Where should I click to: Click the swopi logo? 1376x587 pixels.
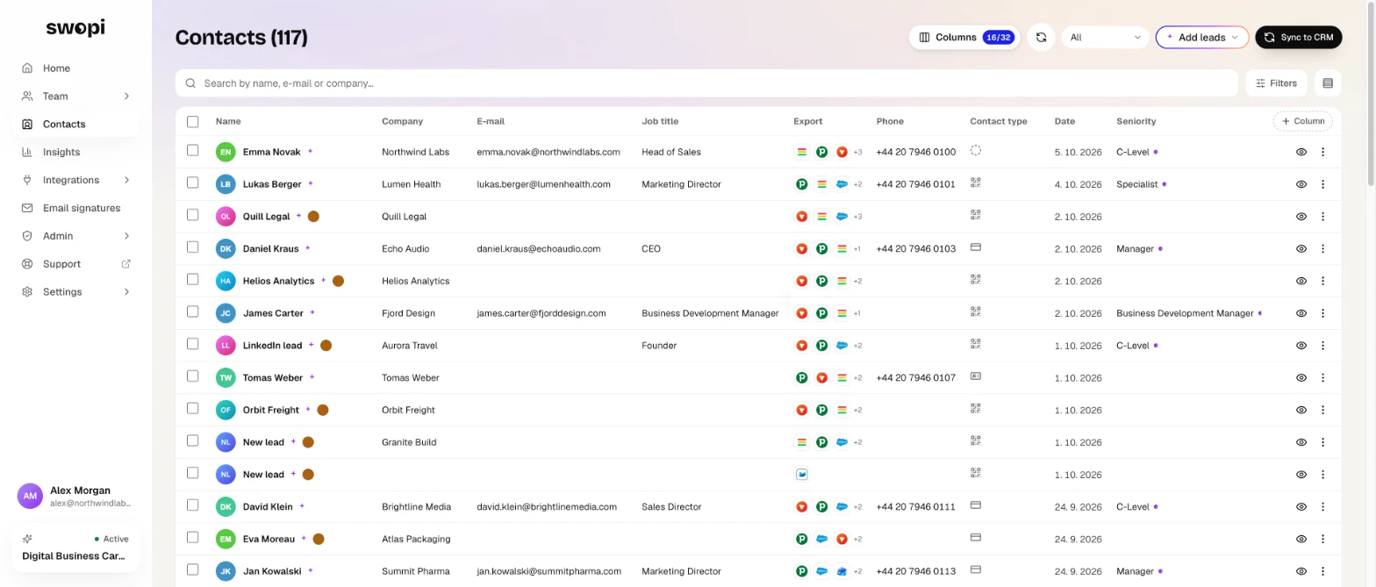click(75, 28)
